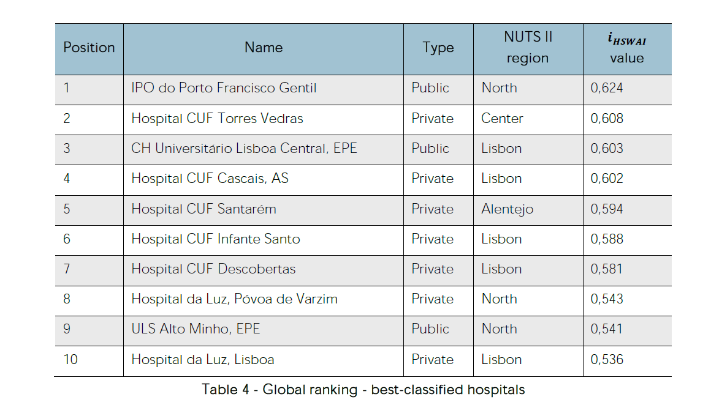This screenshot has height=405, width=711.
Task: Select Hospital CUF Cascais, AS cell
Action: coord(210,179)
